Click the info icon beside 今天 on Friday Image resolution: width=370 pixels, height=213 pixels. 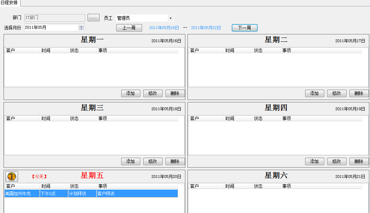[12, 176]
